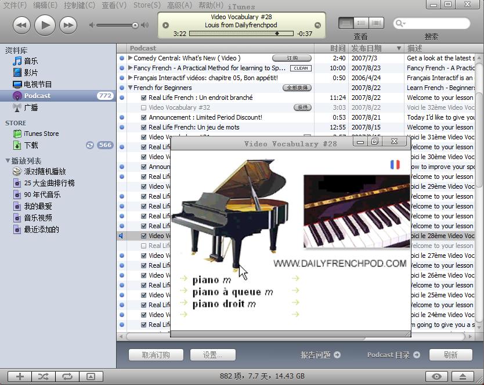This screenshot has width=484, height=385.
Task: Open 25 大金曲排行榜 smart playlist
Action: pyautogui.click(x=58, y=183)
